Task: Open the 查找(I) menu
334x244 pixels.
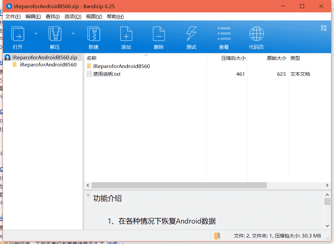Action: click(x=52, y=17)
